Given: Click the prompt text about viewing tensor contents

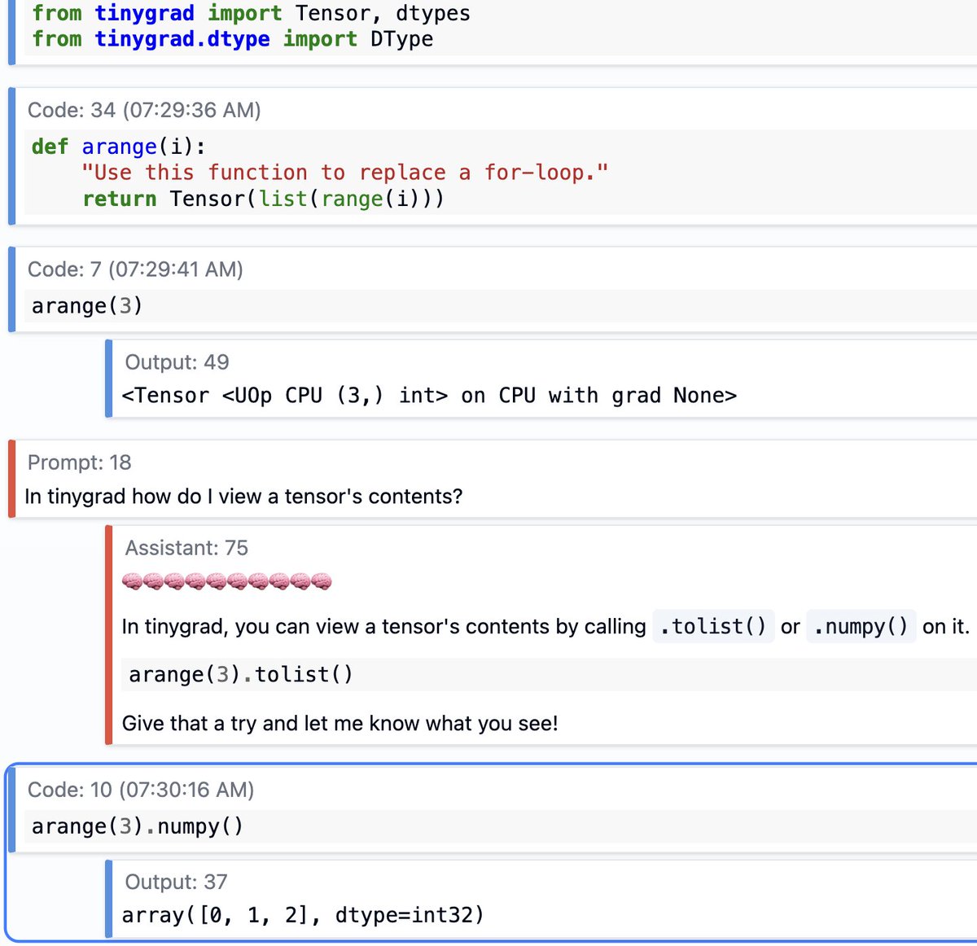Looking at the screenshot, I should [x=243, y=497].
